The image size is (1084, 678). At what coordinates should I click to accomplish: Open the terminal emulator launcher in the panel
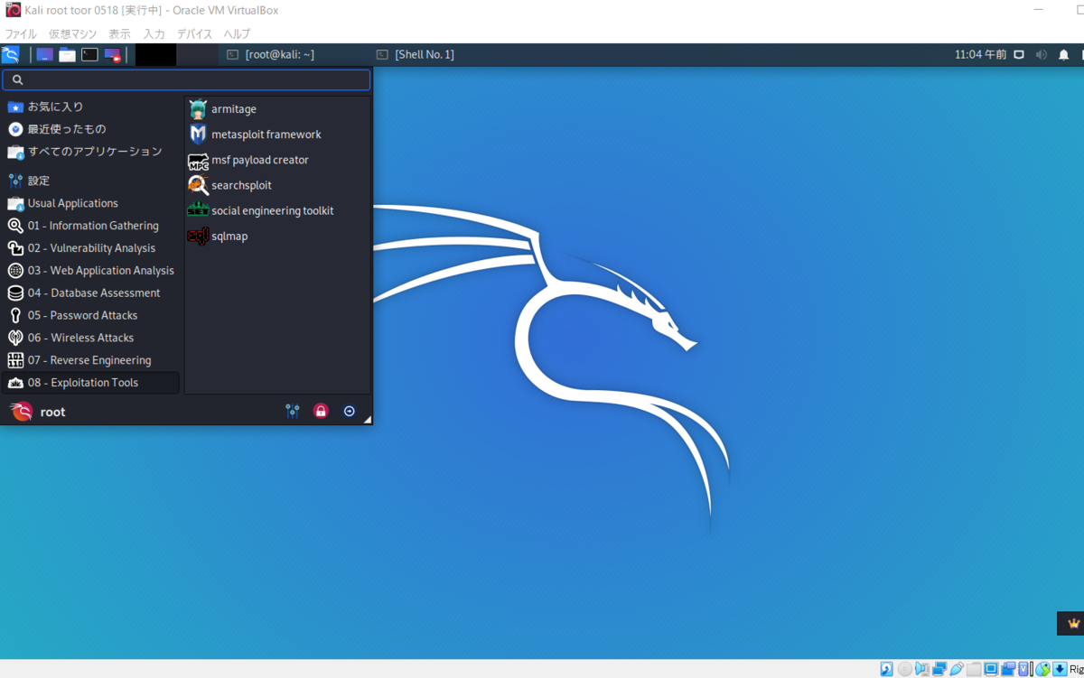[89, 55]
